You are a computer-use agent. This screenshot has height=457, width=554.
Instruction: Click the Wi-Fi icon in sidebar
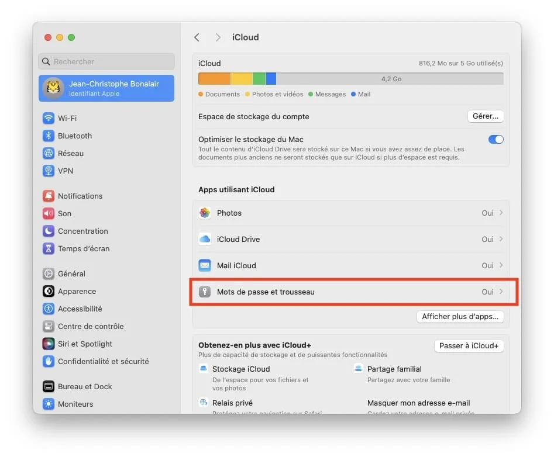click(49, 118)
